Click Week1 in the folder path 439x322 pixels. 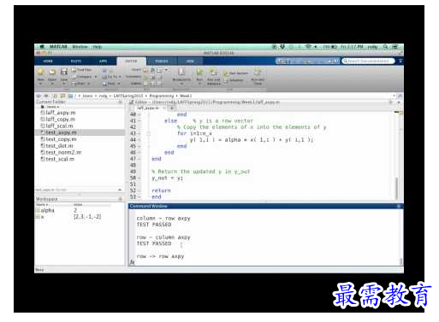pyautogui.click(x=186, y=96)
